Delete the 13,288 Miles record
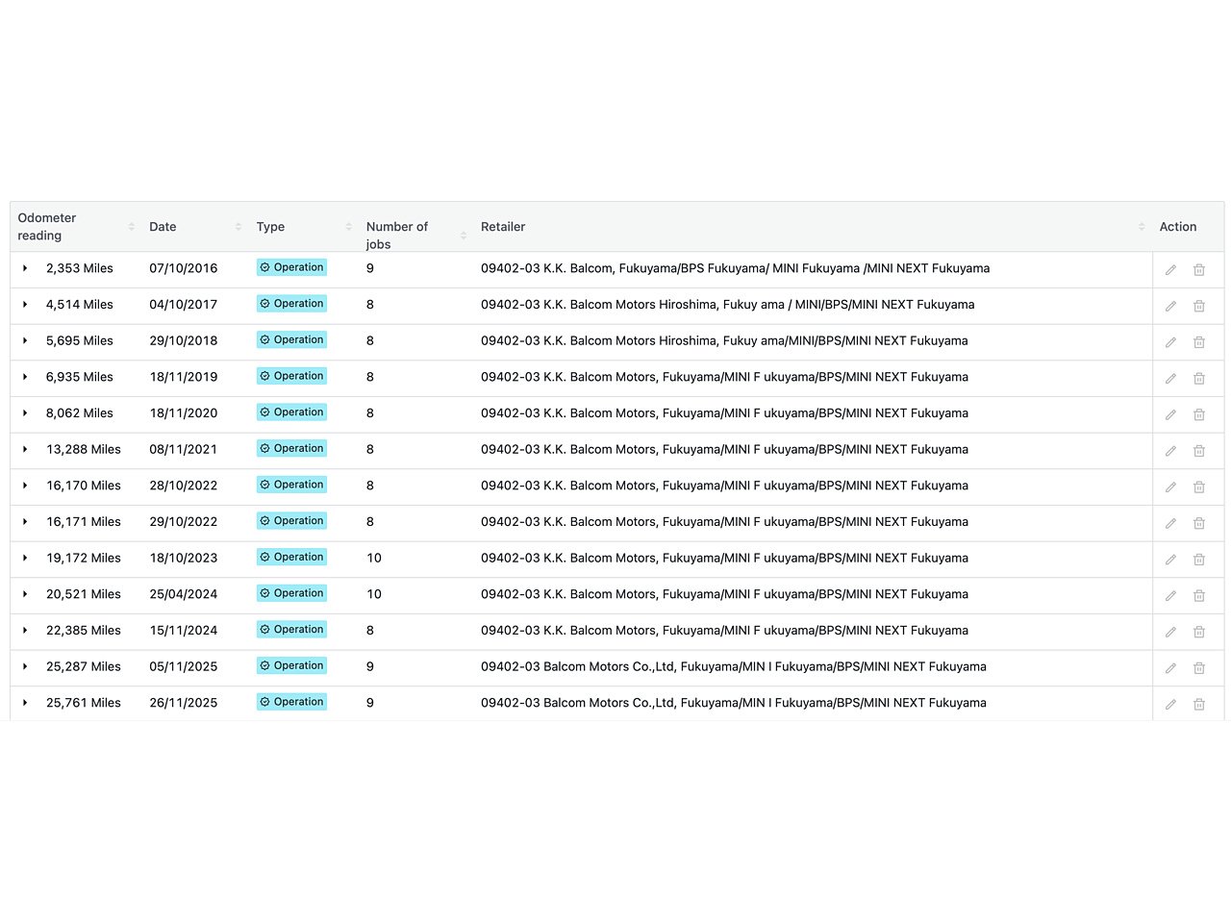This screenshot has height=923, width=1231. (1199, 451)
